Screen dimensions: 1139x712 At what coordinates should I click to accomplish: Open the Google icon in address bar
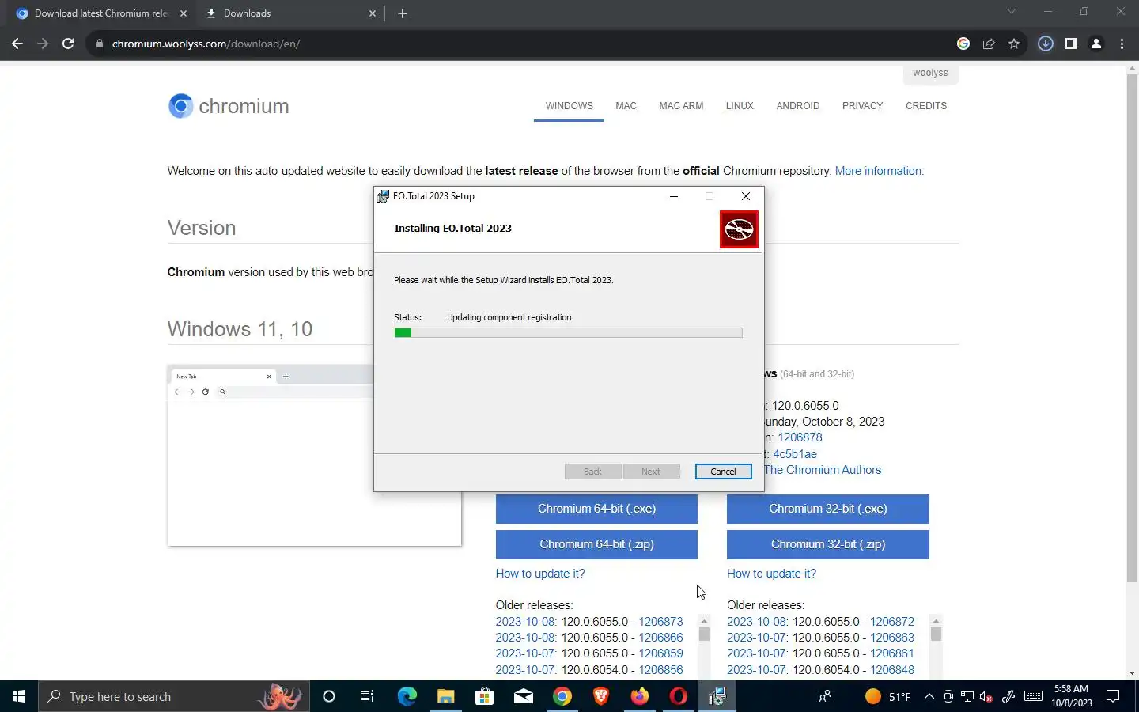pyautogui.click(x=963, y=44)
